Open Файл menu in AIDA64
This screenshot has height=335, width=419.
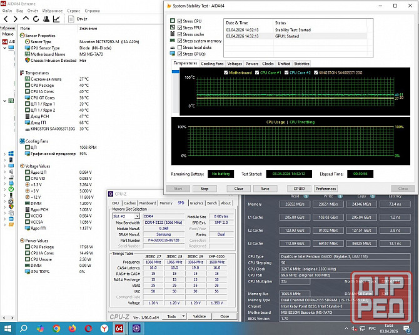pos(8,11)
